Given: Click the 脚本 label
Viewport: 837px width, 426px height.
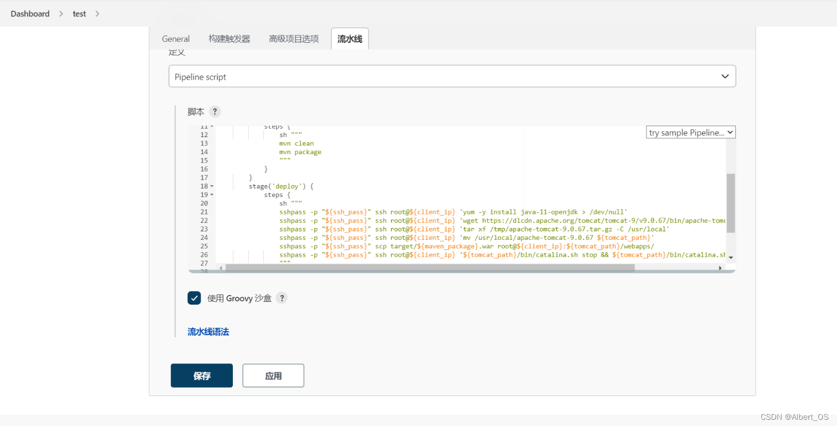Looking at the screenshot, I should pyautogui.click(x=196, y=112).
